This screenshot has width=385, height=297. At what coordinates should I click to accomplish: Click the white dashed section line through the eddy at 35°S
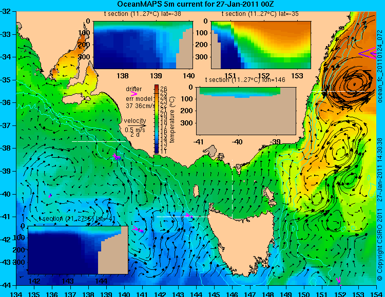338,91
